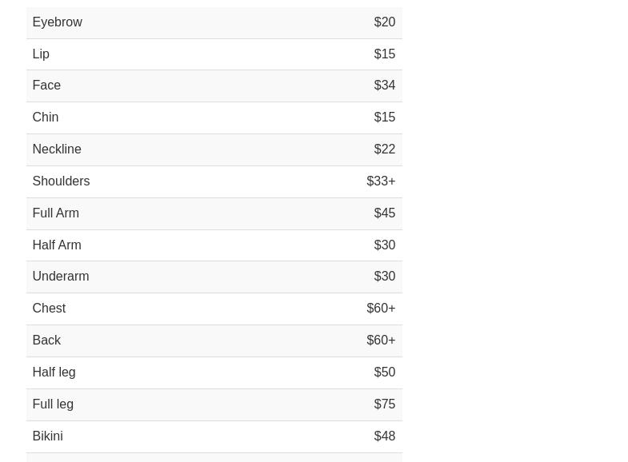
Task: Select the Back $60+ price
Action: [381, 340]
